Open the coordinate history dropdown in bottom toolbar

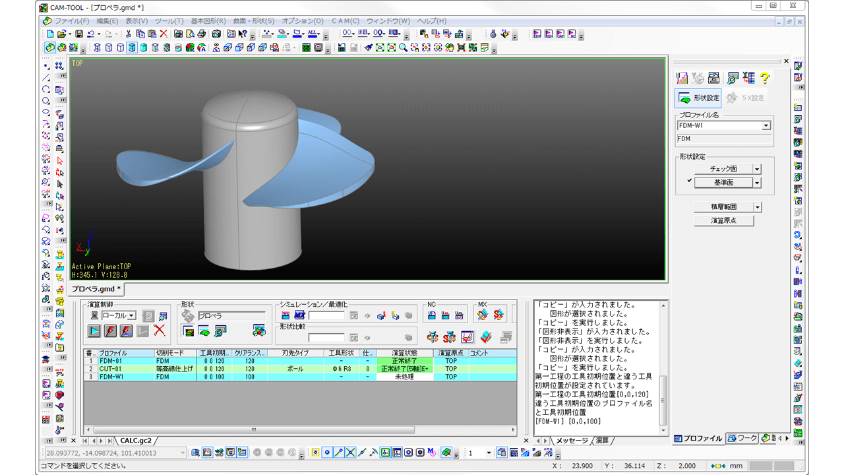pos(183,453)
